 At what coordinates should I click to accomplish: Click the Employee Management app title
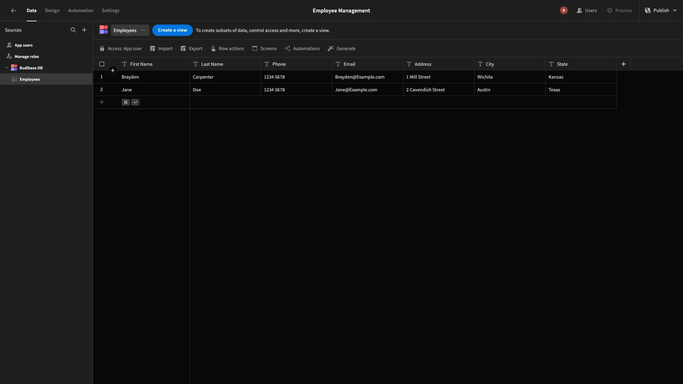pos(341,11)
